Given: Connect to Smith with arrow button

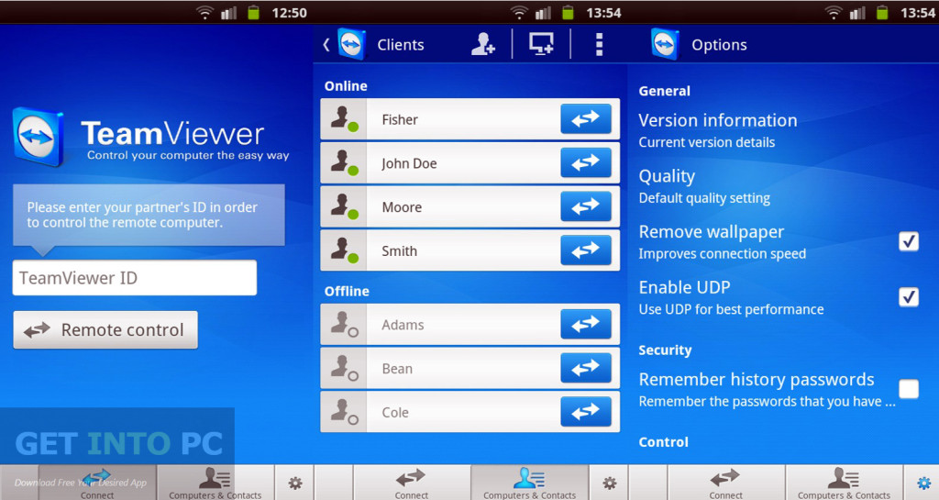Looking at the screenshot, I should pos(586,250).
